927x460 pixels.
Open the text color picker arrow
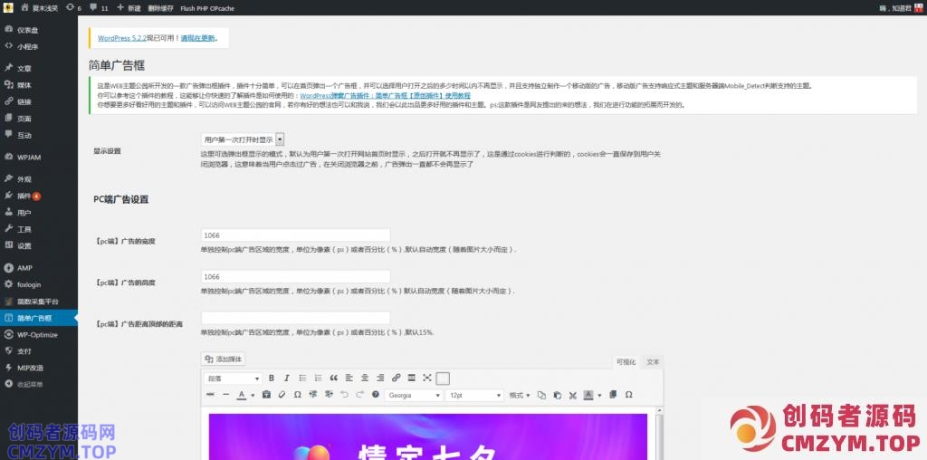pyautogui.click(x=251, y=395)
